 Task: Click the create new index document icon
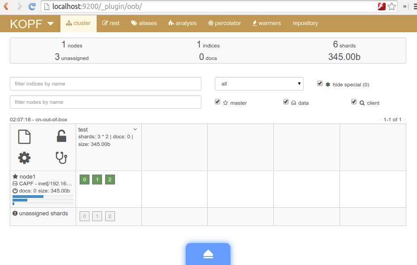pos(24,137)
